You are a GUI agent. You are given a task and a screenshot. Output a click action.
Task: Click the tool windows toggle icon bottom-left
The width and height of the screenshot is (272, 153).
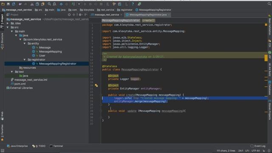(3, 150)
